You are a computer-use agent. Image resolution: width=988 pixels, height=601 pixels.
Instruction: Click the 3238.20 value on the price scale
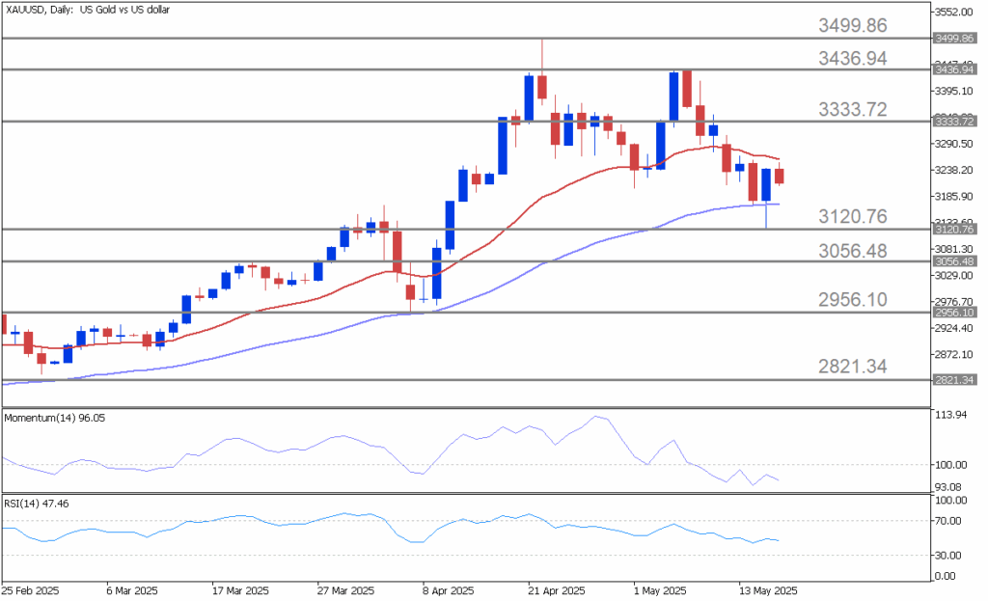tap(954, 170)
